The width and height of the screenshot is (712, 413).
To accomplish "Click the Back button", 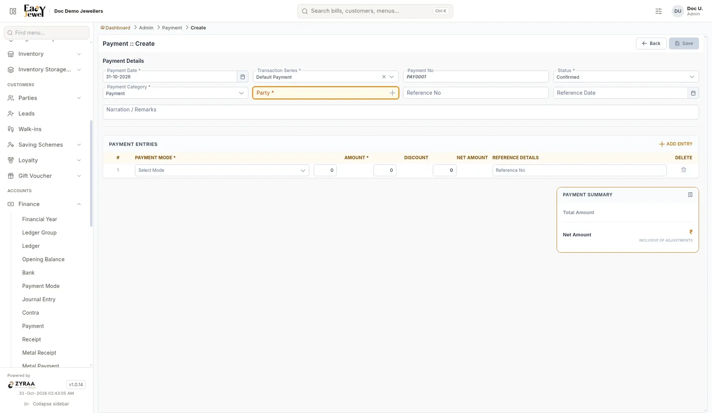I will pos(651,44).
